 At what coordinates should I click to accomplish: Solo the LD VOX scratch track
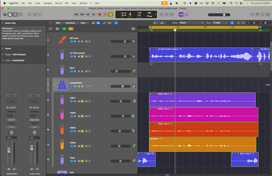click(82, 56)
